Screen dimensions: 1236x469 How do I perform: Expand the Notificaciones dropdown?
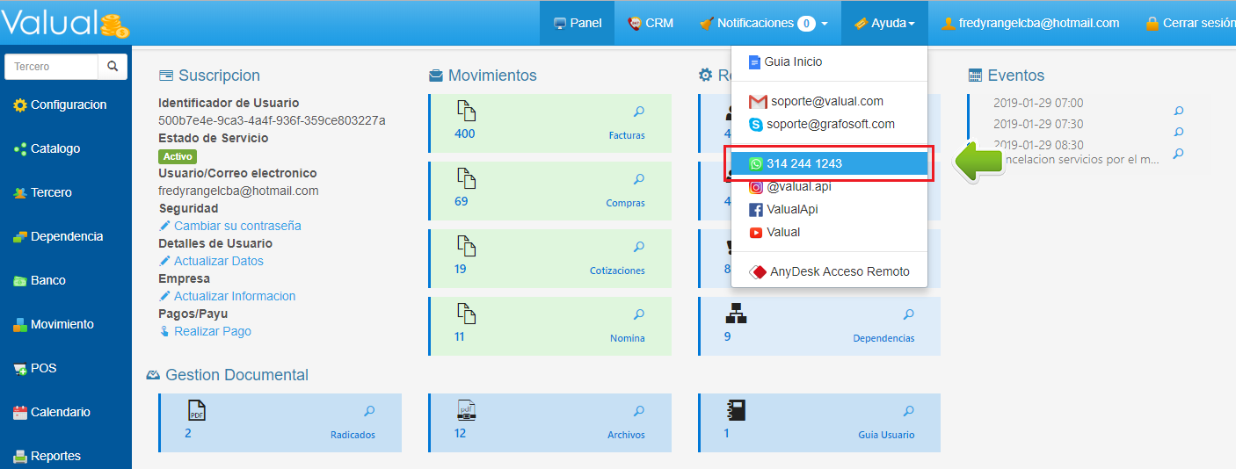pos(763,24)
